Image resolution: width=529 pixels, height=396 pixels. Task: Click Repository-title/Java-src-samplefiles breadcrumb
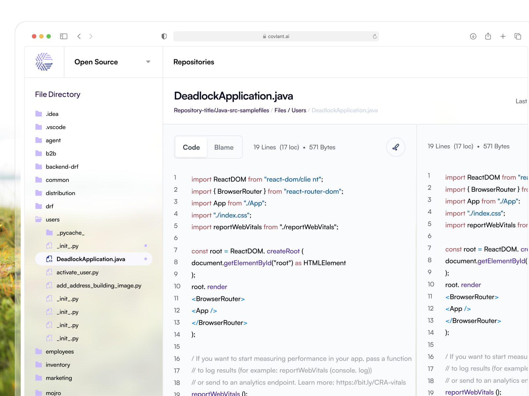221,110
